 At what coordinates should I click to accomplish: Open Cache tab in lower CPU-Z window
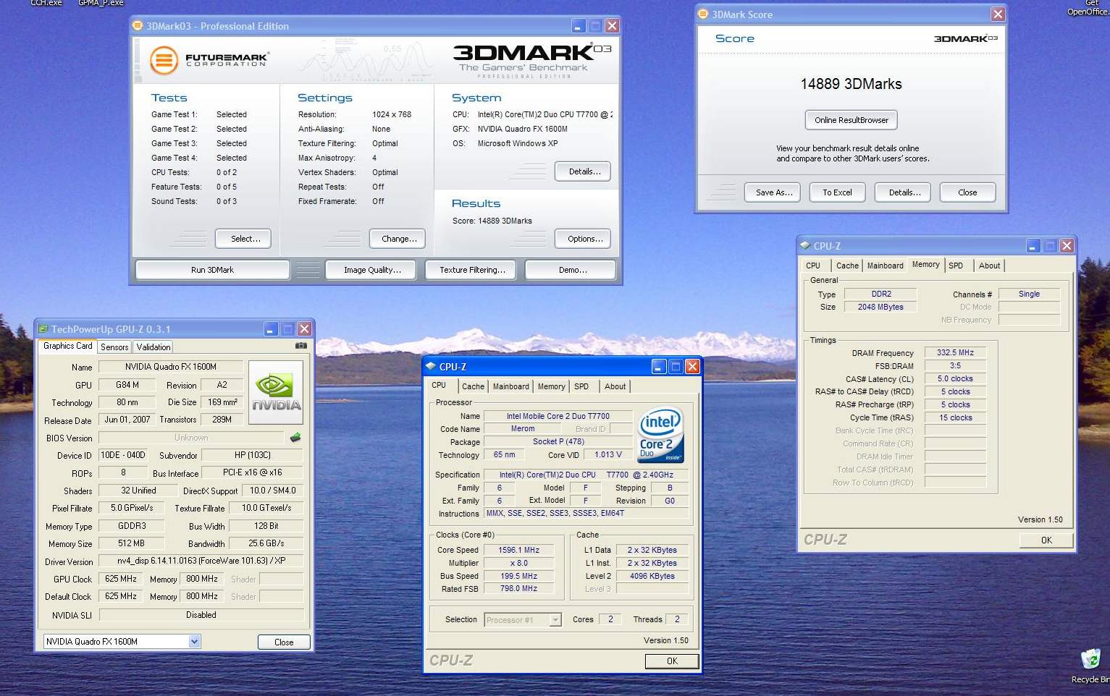[473, 386]
